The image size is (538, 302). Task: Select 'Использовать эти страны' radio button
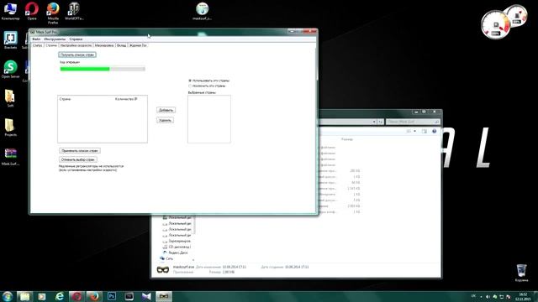190,81
